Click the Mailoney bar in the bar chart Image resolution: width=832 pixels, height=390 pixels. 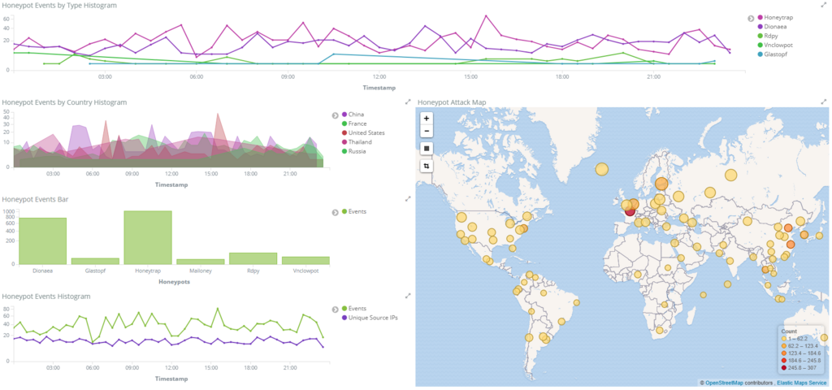pos(201,262)
